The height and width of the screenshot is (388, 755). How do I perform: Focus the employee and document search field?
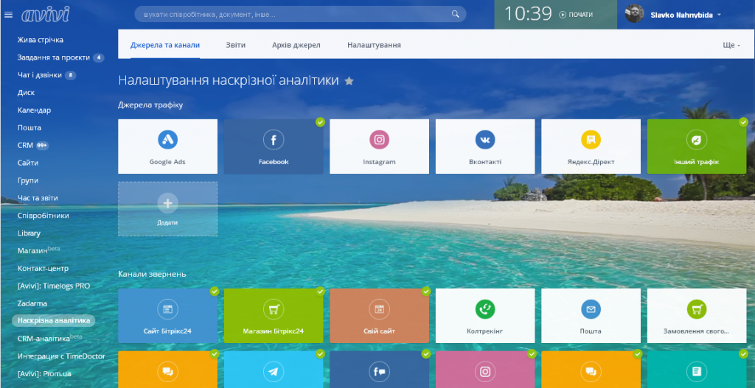coord(300,15)
